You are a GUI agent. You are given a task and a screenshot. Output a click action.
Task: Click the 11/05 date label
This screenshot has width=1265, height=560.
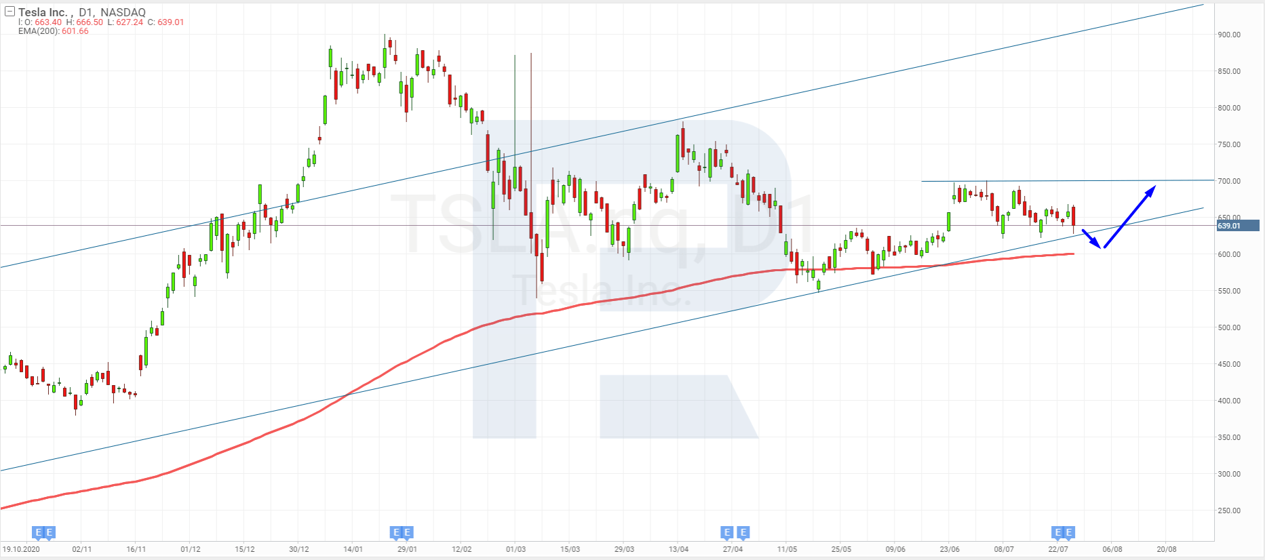[x=787, y=549]
